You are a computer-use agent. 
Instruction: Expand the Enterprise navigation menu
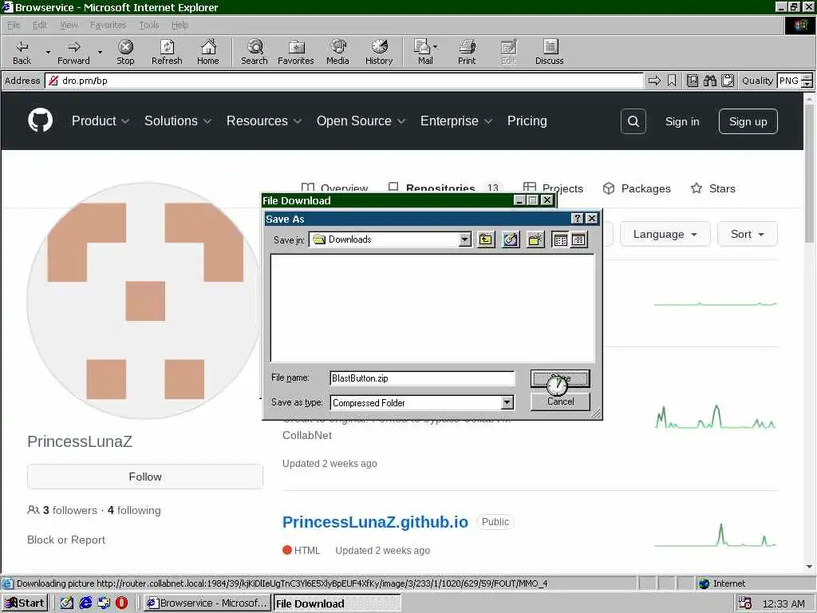point(456,121)
